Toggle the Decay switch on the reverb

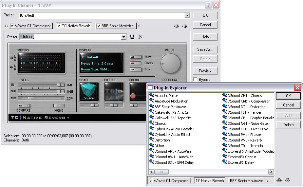click(x=136, y=63)
